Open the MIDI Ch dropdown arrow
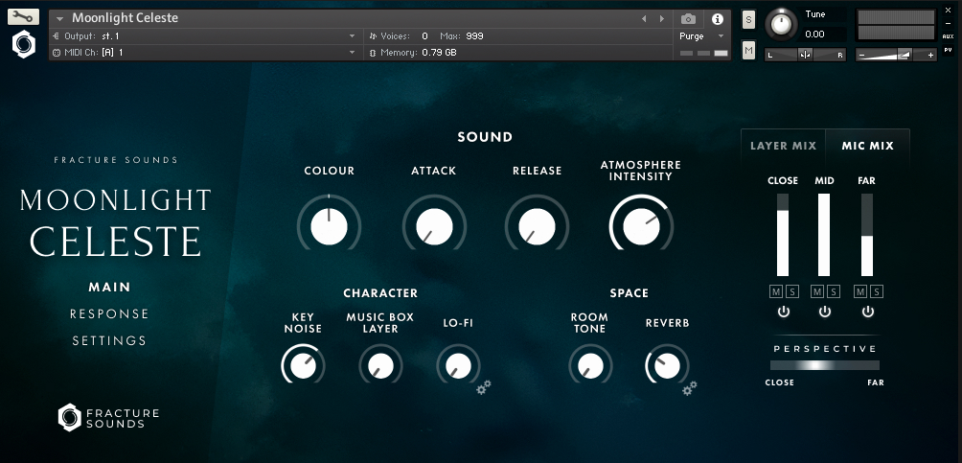This screenshot has width=962, height=463. [353, 53]
